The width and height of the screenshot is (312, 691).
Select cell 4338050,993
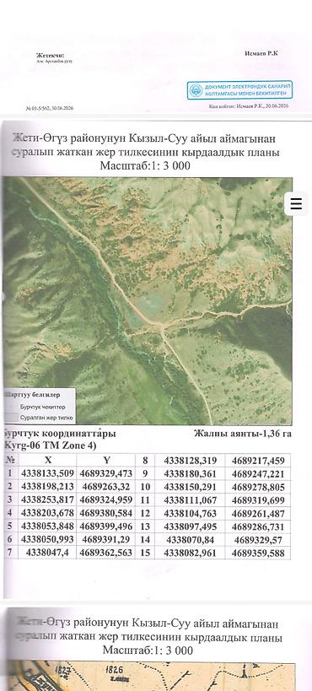click(x=47, y=540)
